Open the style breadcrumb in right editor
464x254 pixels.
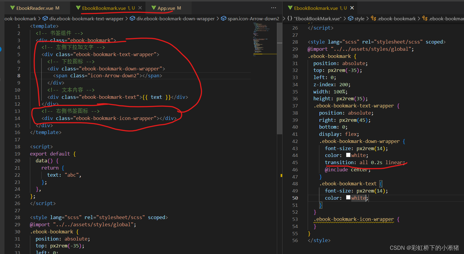pyautogui.click(x=356, y=19)
